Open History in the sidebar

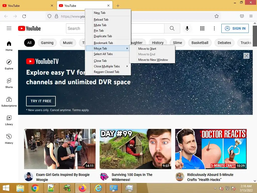9,139
